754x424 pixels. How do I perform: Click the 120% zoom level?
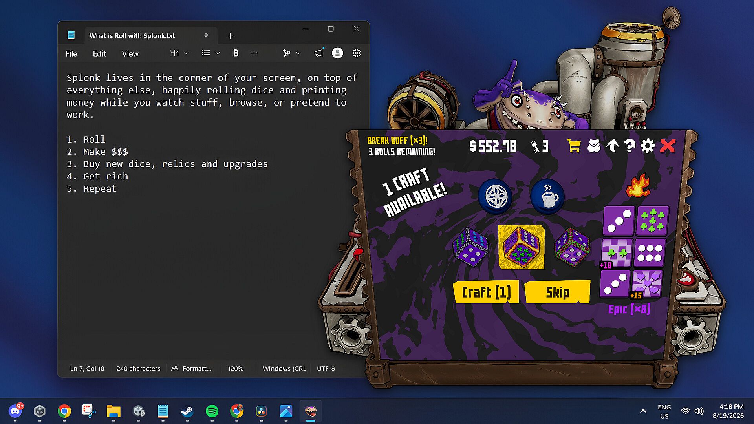(x=236, y=369)
